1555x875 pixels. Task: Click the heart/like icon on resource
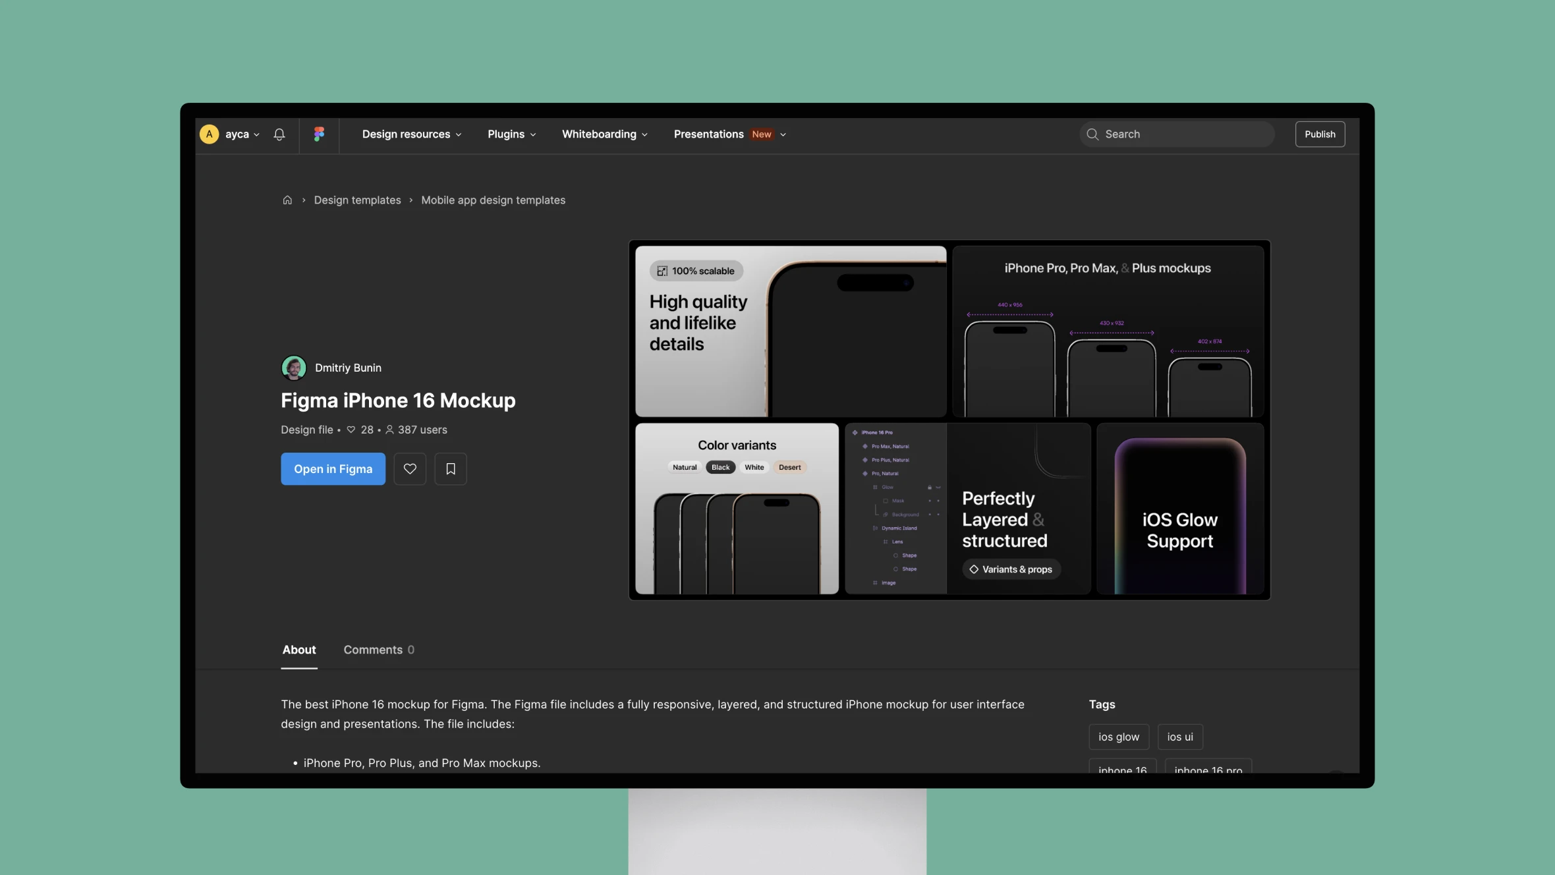point(409,468)
